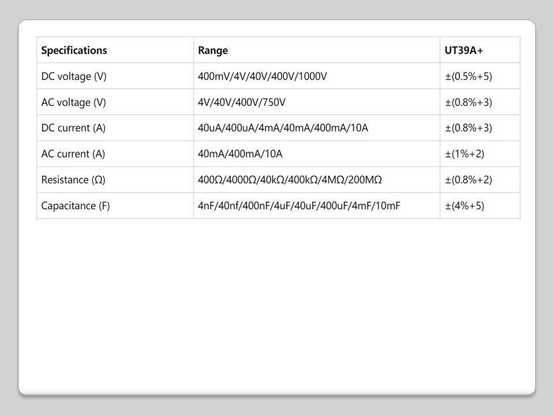Select the Range column header
The width and height of the screenshot is (554, 415).
(213, 50)
